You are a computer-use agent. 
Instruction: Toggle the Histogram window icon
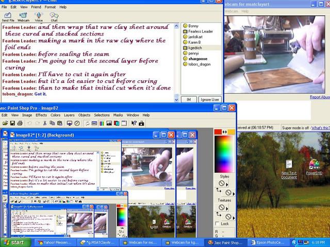[109, 123]
